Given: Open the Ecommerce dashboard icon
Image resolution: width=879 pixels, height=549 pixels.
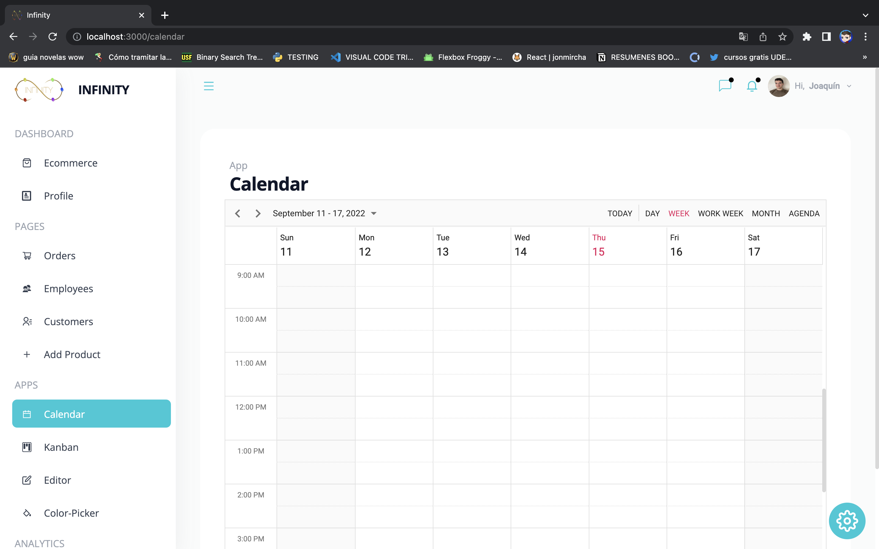Looking at the screenshot, I should coord(27,163).
